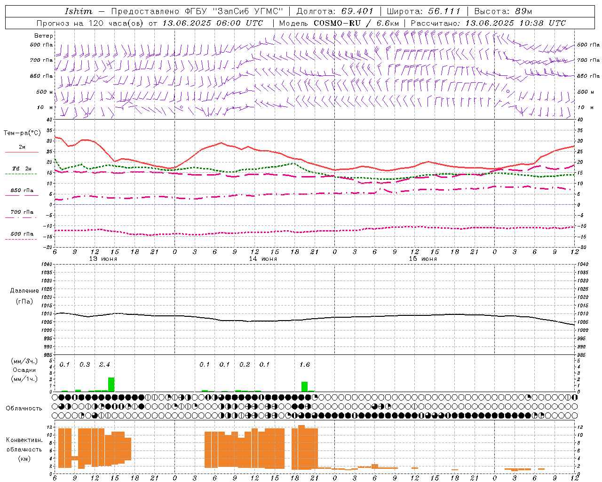Click the '0.2' precipitation value
Viewport: 602px width, 482px height.
[x=245, y=365]
